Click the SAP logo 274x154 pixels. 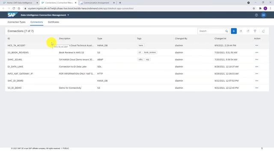point(12,15)
